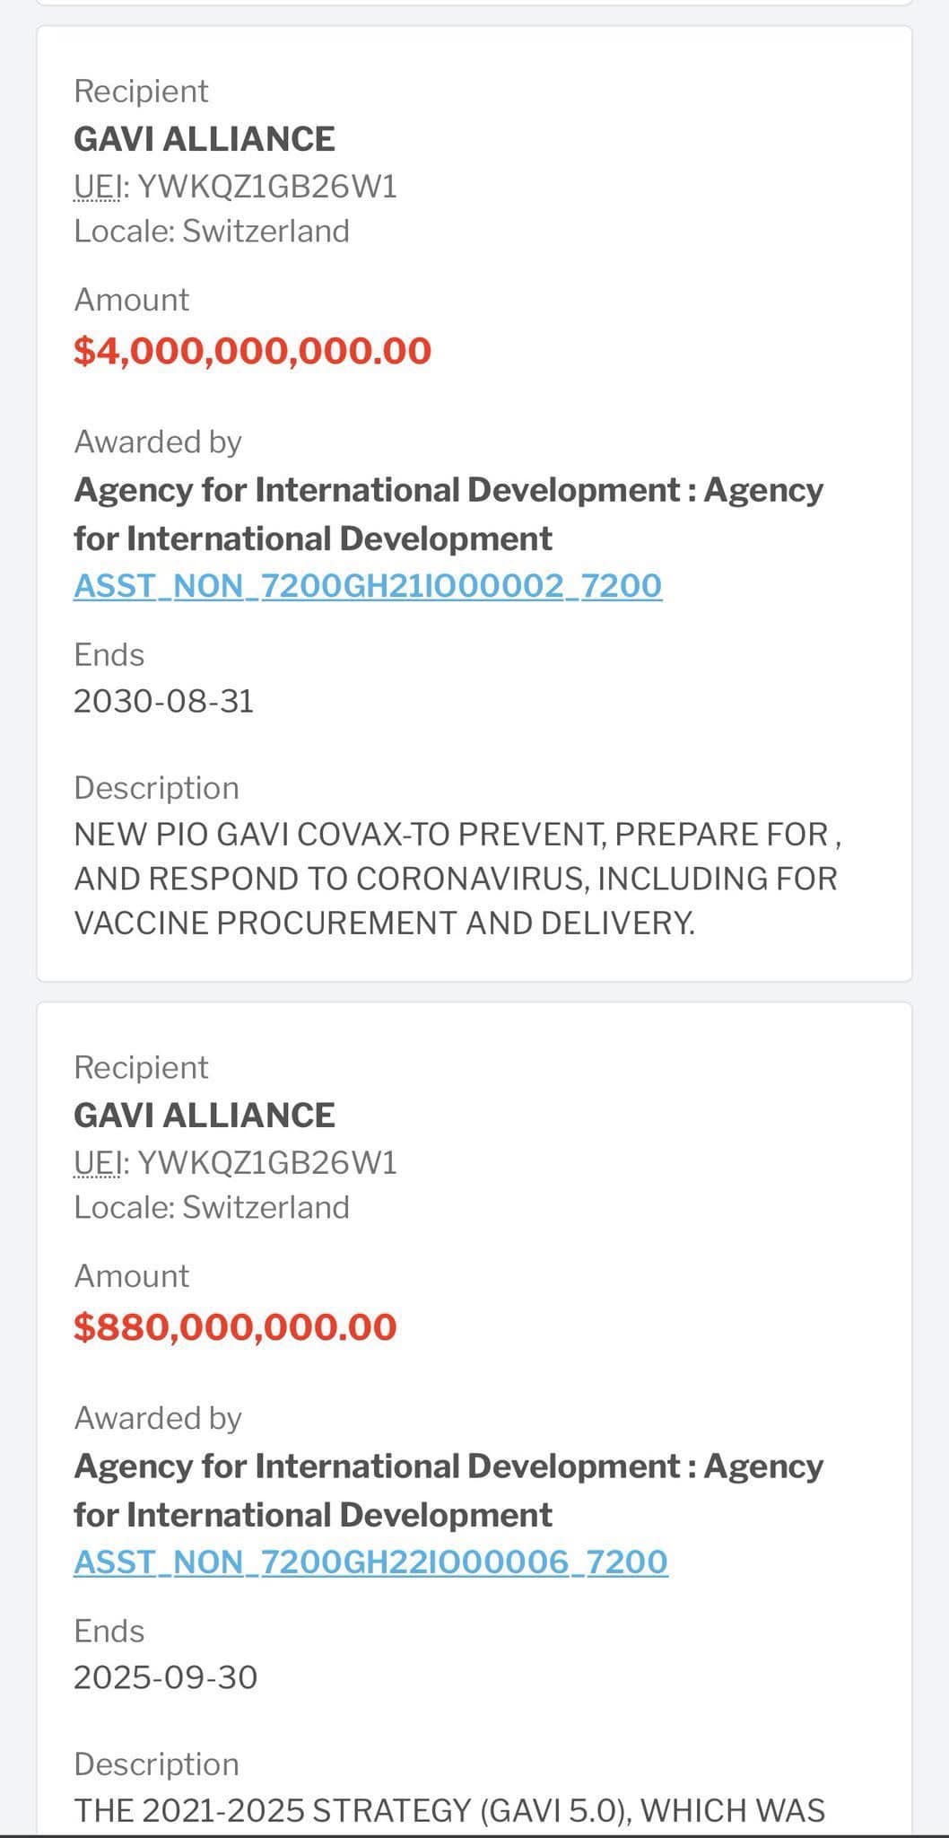Click the Description label above the COVAX text
This screenshot has width=949, height=1838.
click(x=156, y=788)
